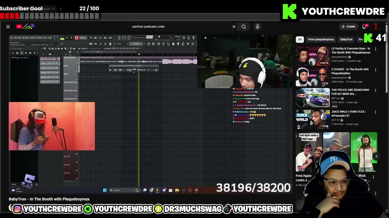Image resolution: width=389 pixels, height=218 pixels.
Task: Stop playback in FL Studio transport
Action: 71,38
